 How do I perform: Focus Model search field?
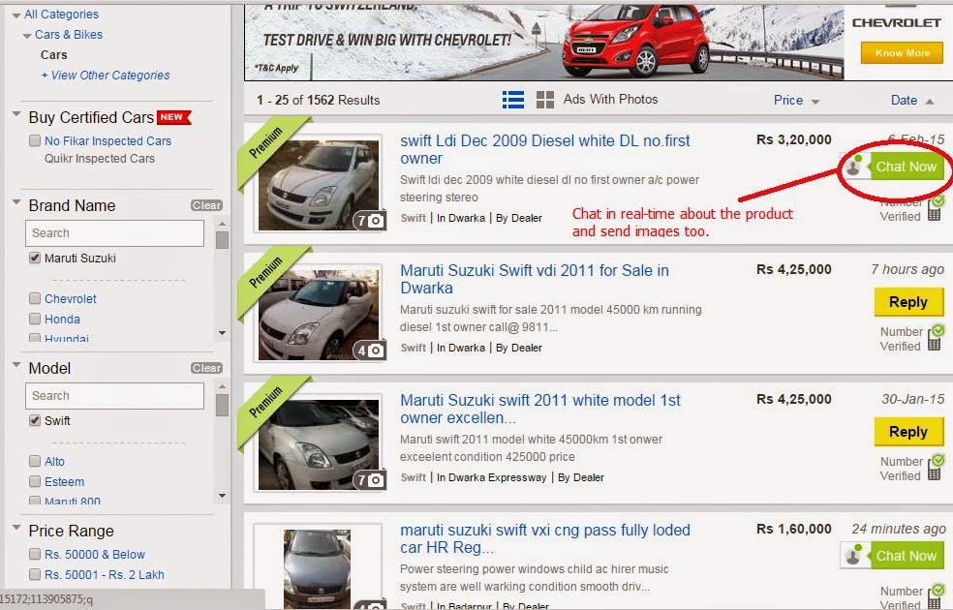pyautogui.click(x=115, y=396)
